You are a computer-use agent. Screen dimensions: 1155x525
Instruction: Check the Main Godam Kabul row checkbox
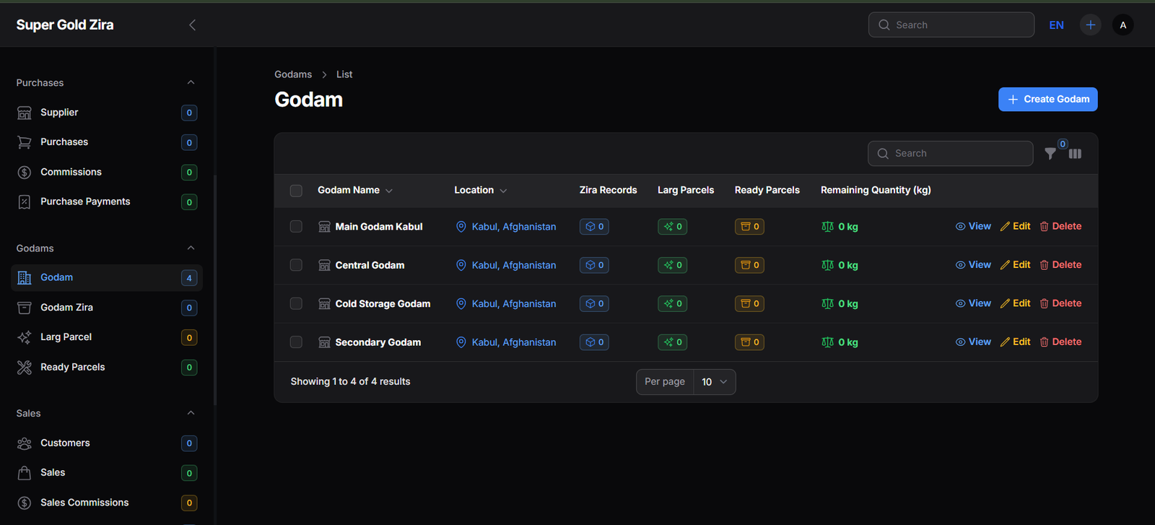(x=296, y=227)
